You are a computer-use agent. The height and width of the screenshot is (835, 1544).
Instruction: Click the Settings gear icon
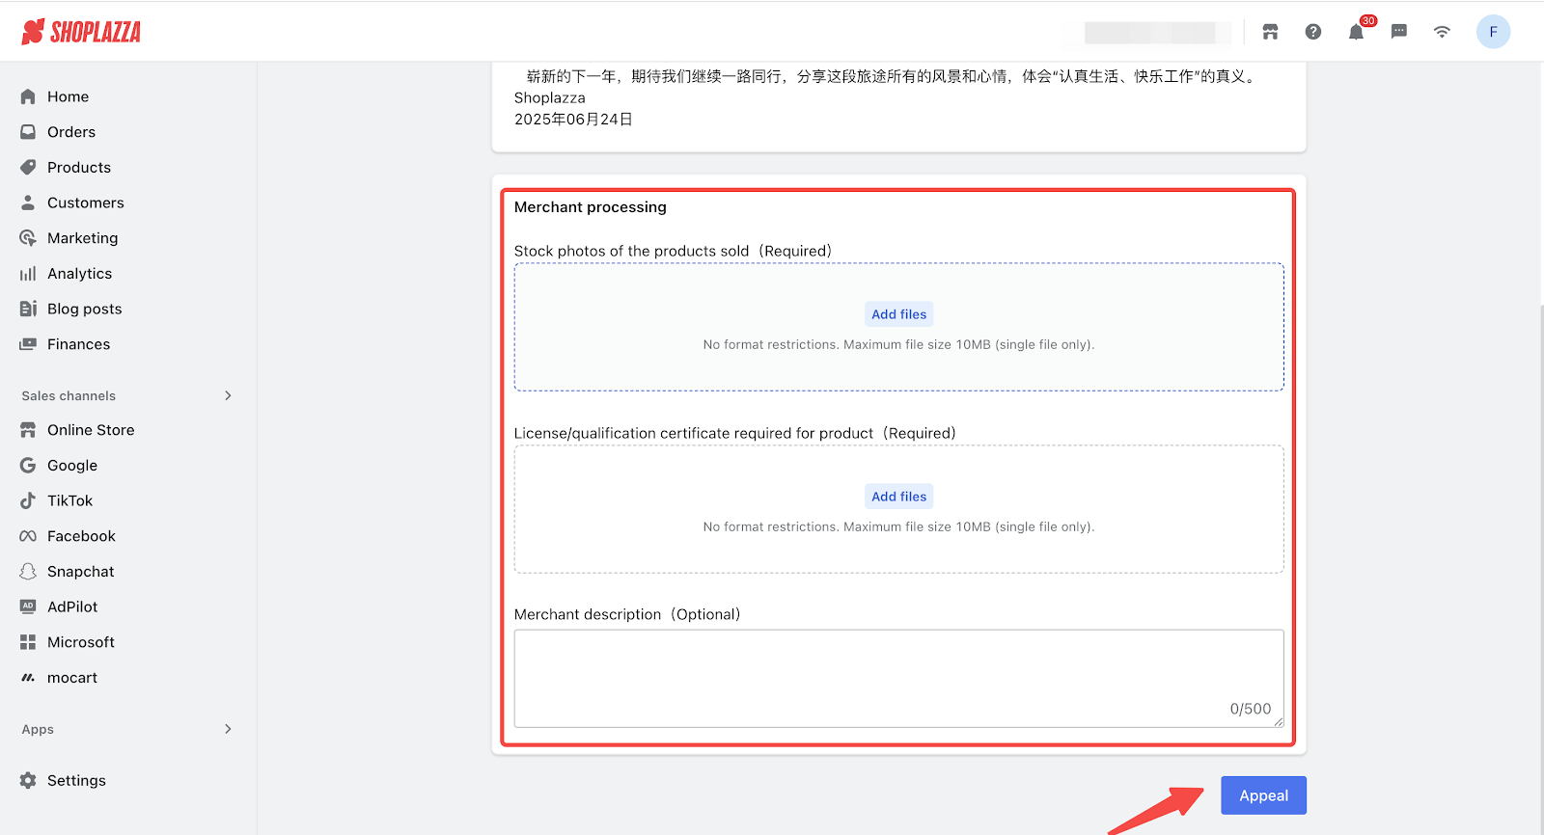(x=28, y=780)
